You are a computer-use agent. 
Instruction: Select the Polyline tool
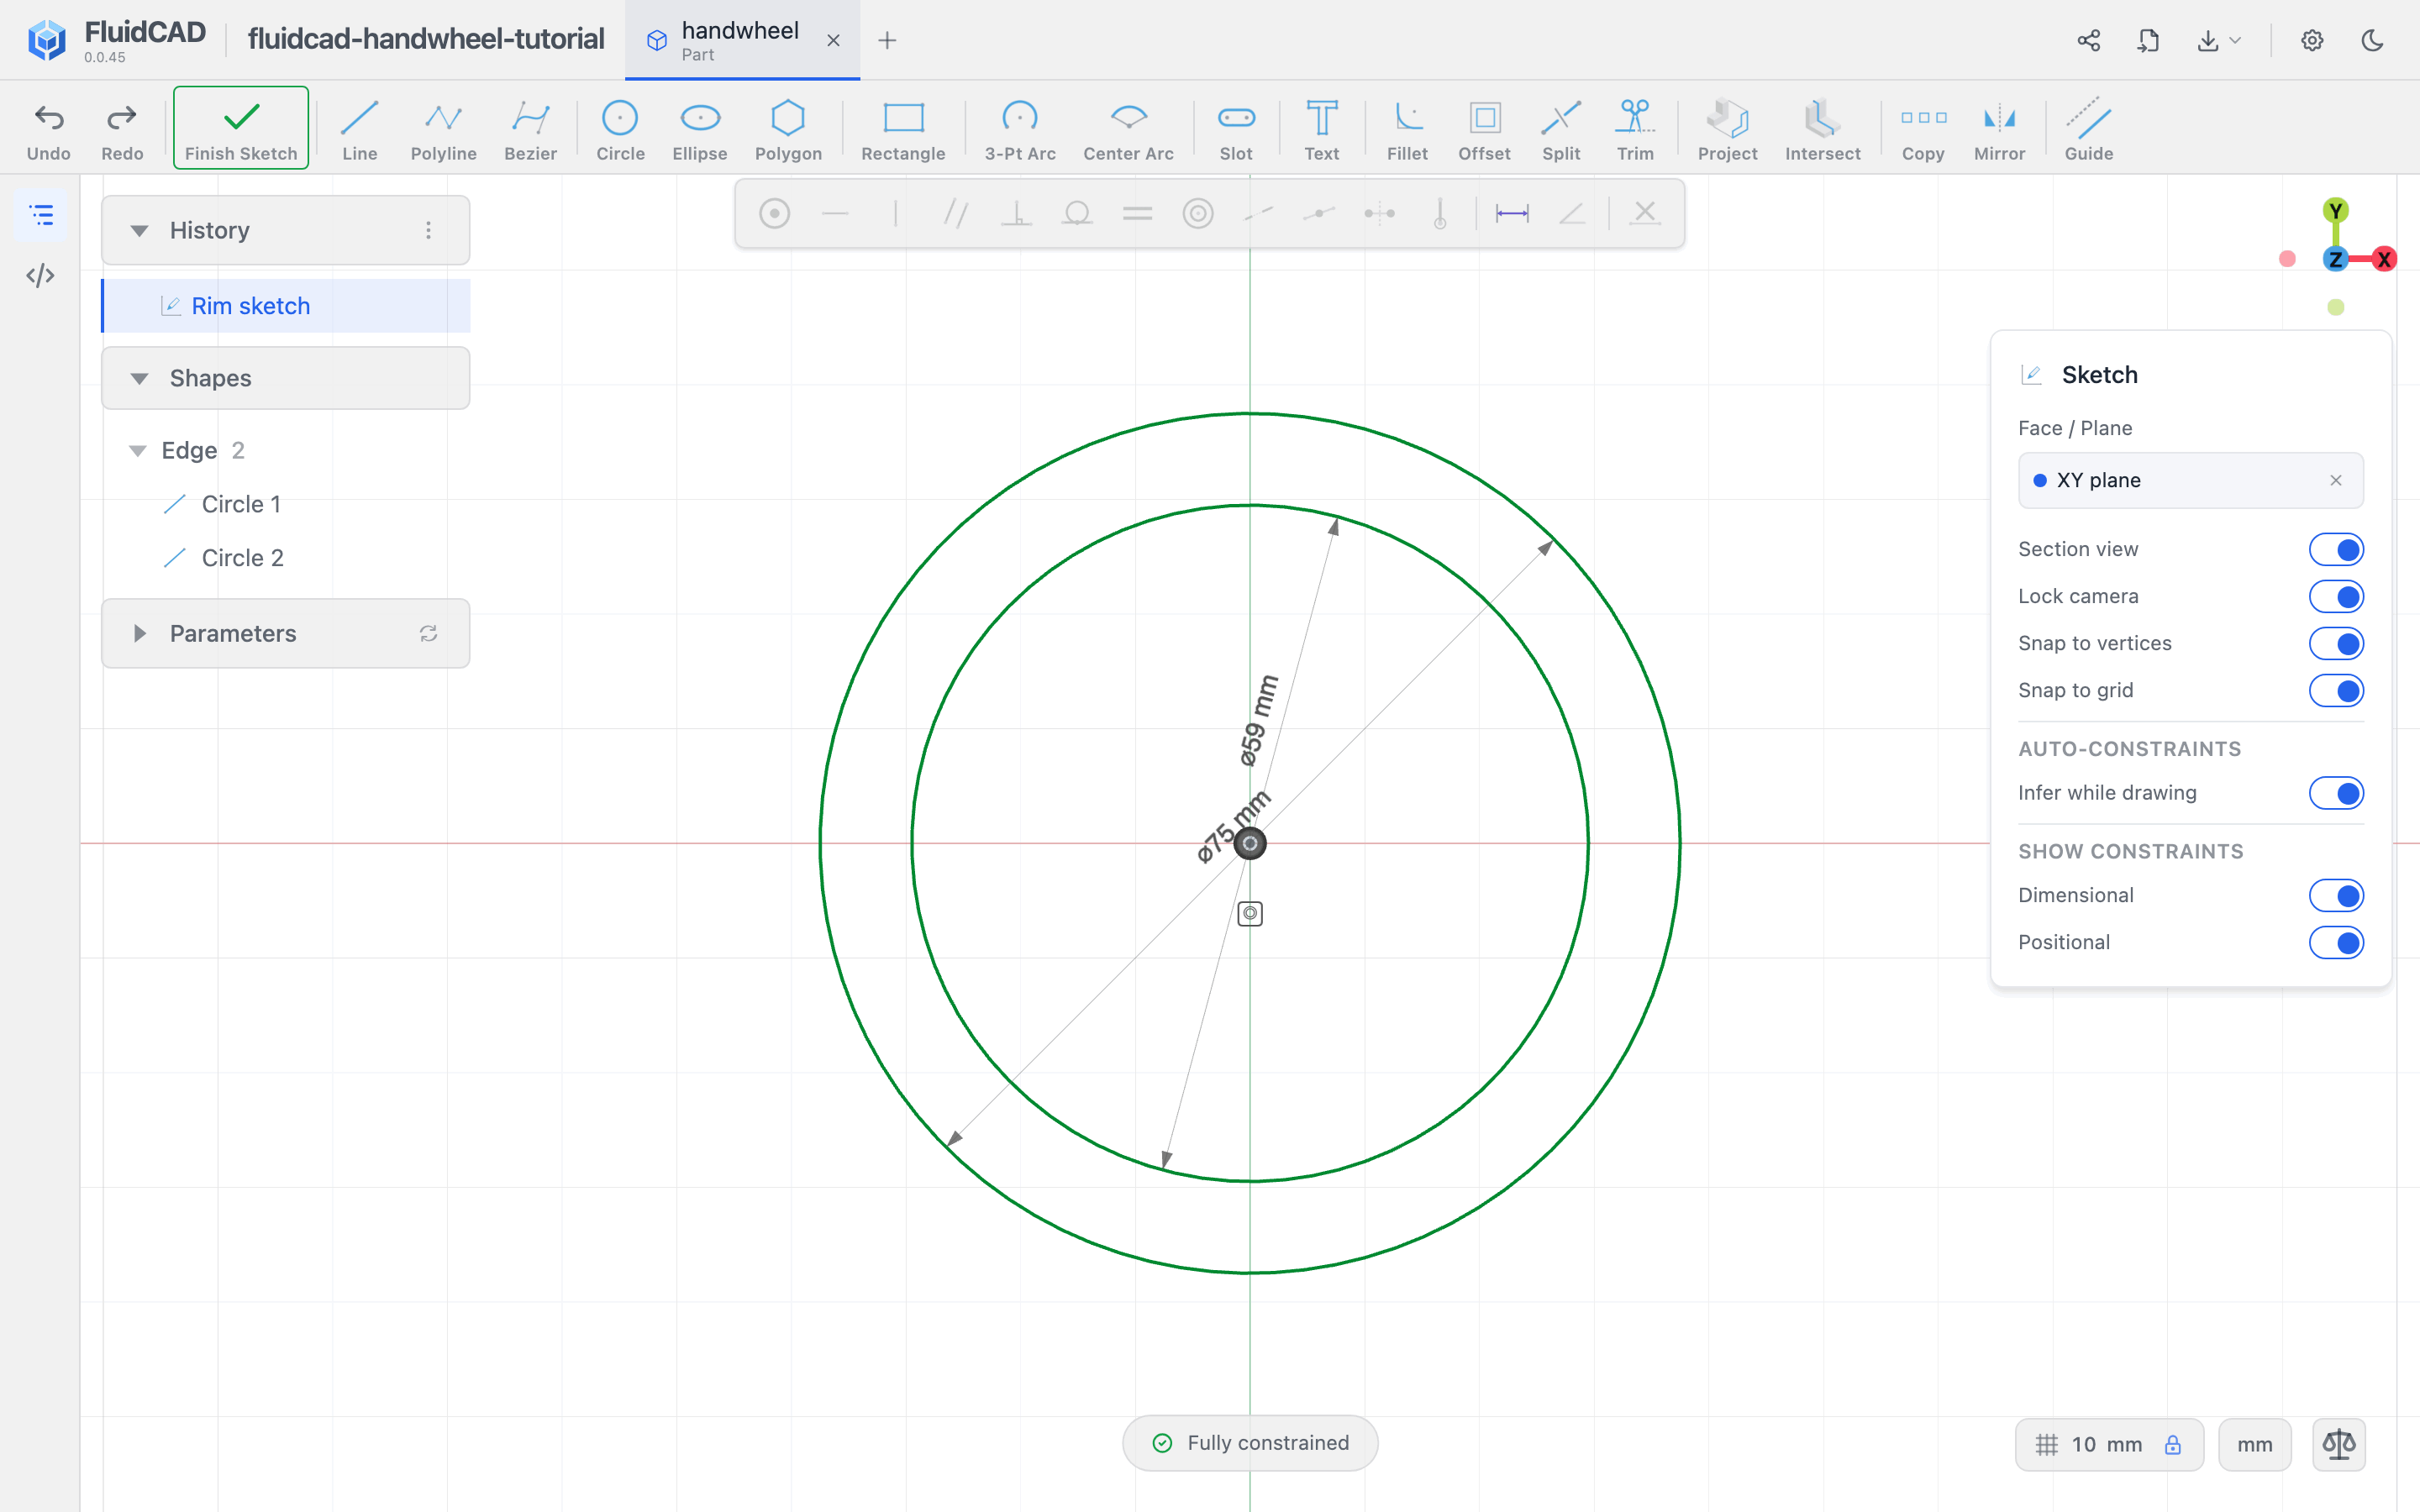coord(443,129)
